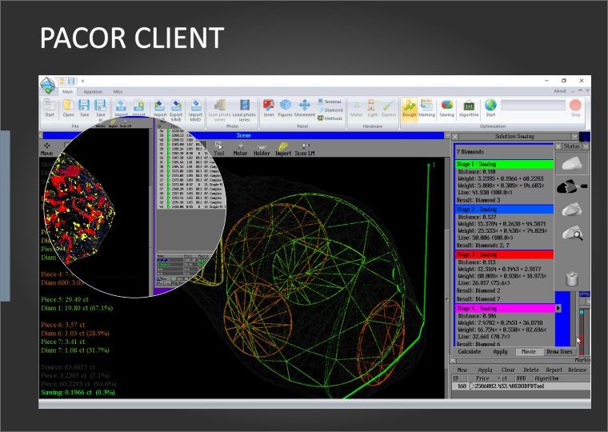This screenshot has height=432, width=608.
Task: Toggle the Movie button
Action: pos(528,352)
